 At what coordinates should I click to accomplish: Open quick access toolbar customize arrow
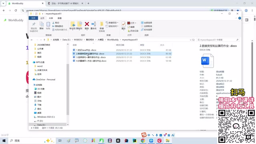[x=42, y=14]
